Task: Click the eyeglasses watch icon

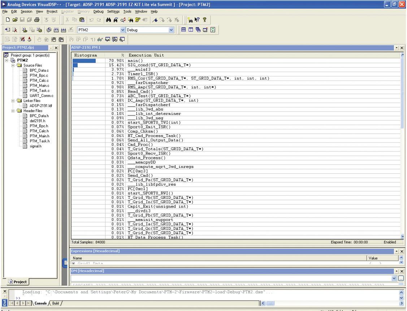Action: pyautogui.click(x=100, y=39)
